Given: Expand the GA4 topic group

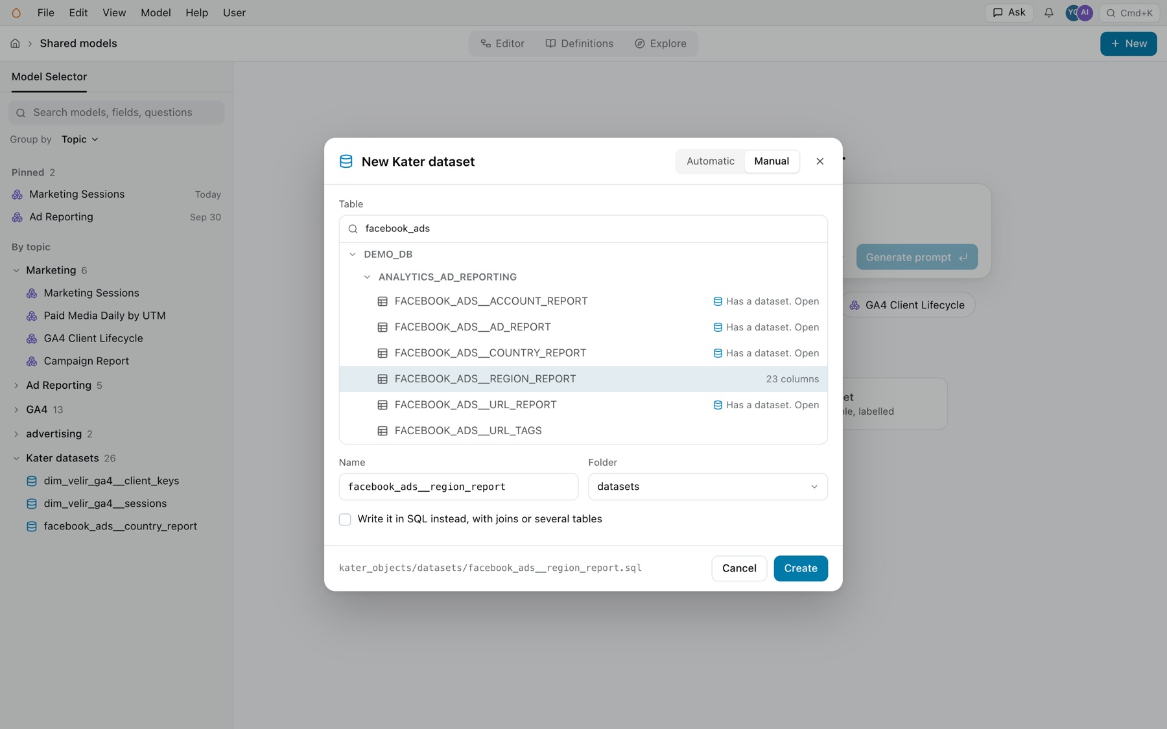Looking at the screenshot, I should click(16, 410).
